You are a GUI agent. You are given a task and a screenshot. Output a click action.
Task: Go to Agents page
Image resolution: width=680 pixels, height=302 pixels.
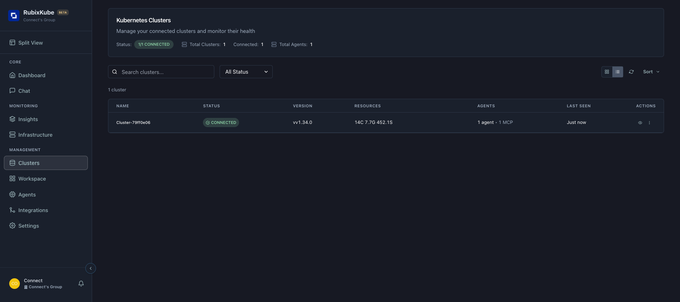(46, 195)
